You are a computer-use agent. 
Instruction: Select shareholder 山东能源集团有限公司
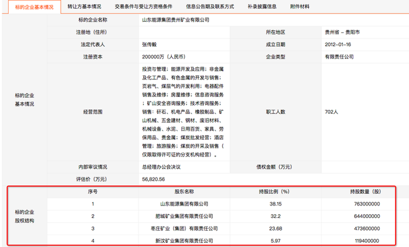point(184,204)
